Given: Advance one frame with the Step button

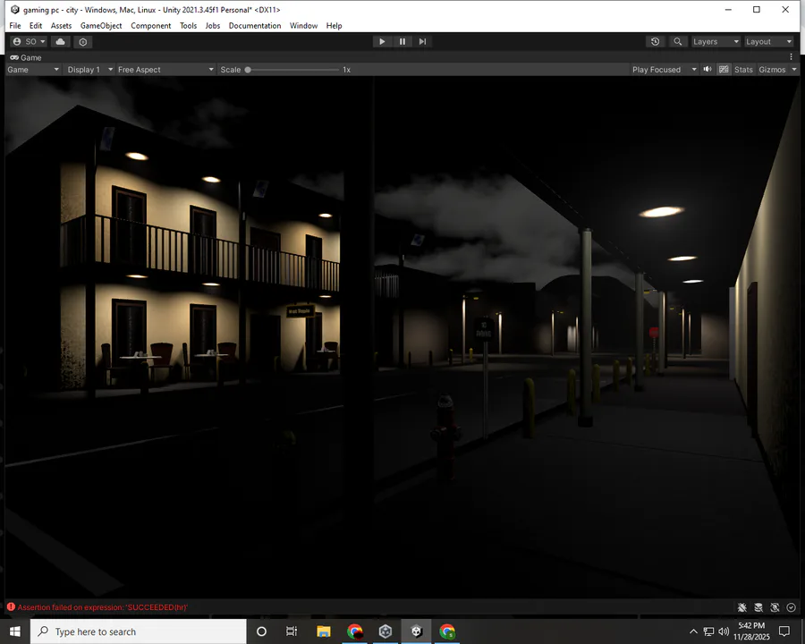Looking at the screenshot, I should [422, 42].
